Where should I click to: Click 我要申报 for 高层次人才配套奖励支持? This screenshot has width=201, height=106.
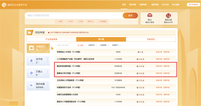click(166, 102)
